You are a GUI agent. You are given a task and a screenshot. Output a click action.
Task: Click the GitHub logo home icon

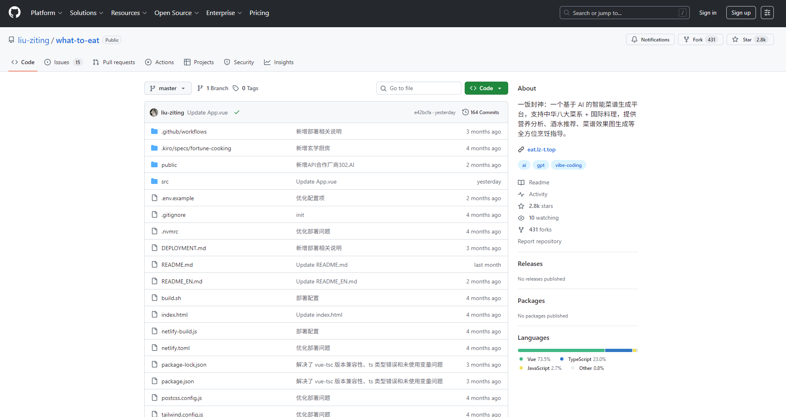15,13
